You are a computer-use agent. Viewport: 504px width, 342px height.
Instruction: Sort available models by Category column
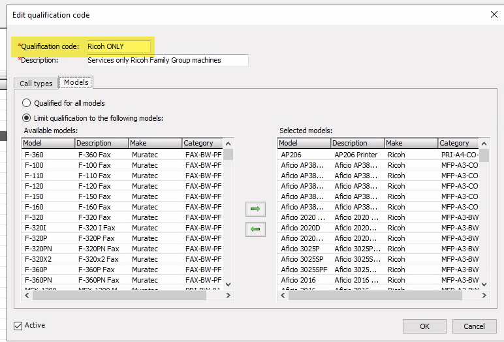(202, 143)
